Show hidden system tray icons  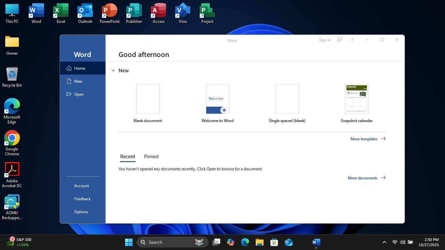(384, 242)
